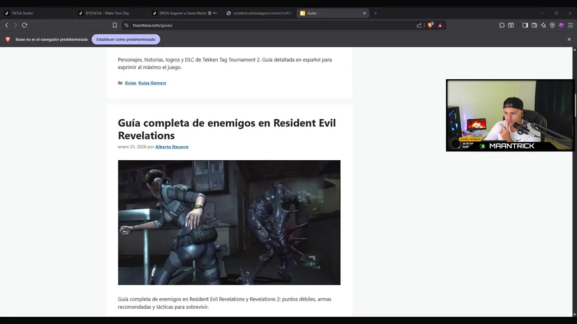Open Brave VPN shield icon
This screenshot has height=324, width=577.
552,25
